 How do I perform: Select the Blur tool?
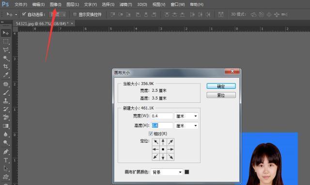(x=6, y=134)
